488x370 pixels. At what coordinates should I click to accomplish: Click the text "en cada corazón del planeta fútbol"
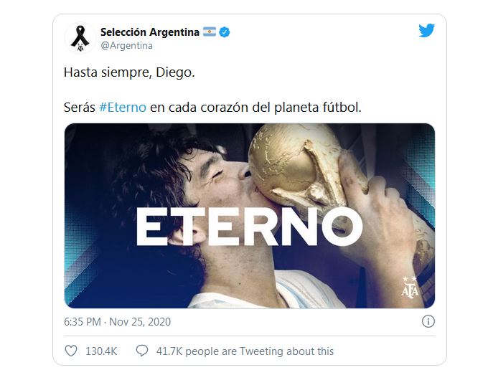point(255,108)
